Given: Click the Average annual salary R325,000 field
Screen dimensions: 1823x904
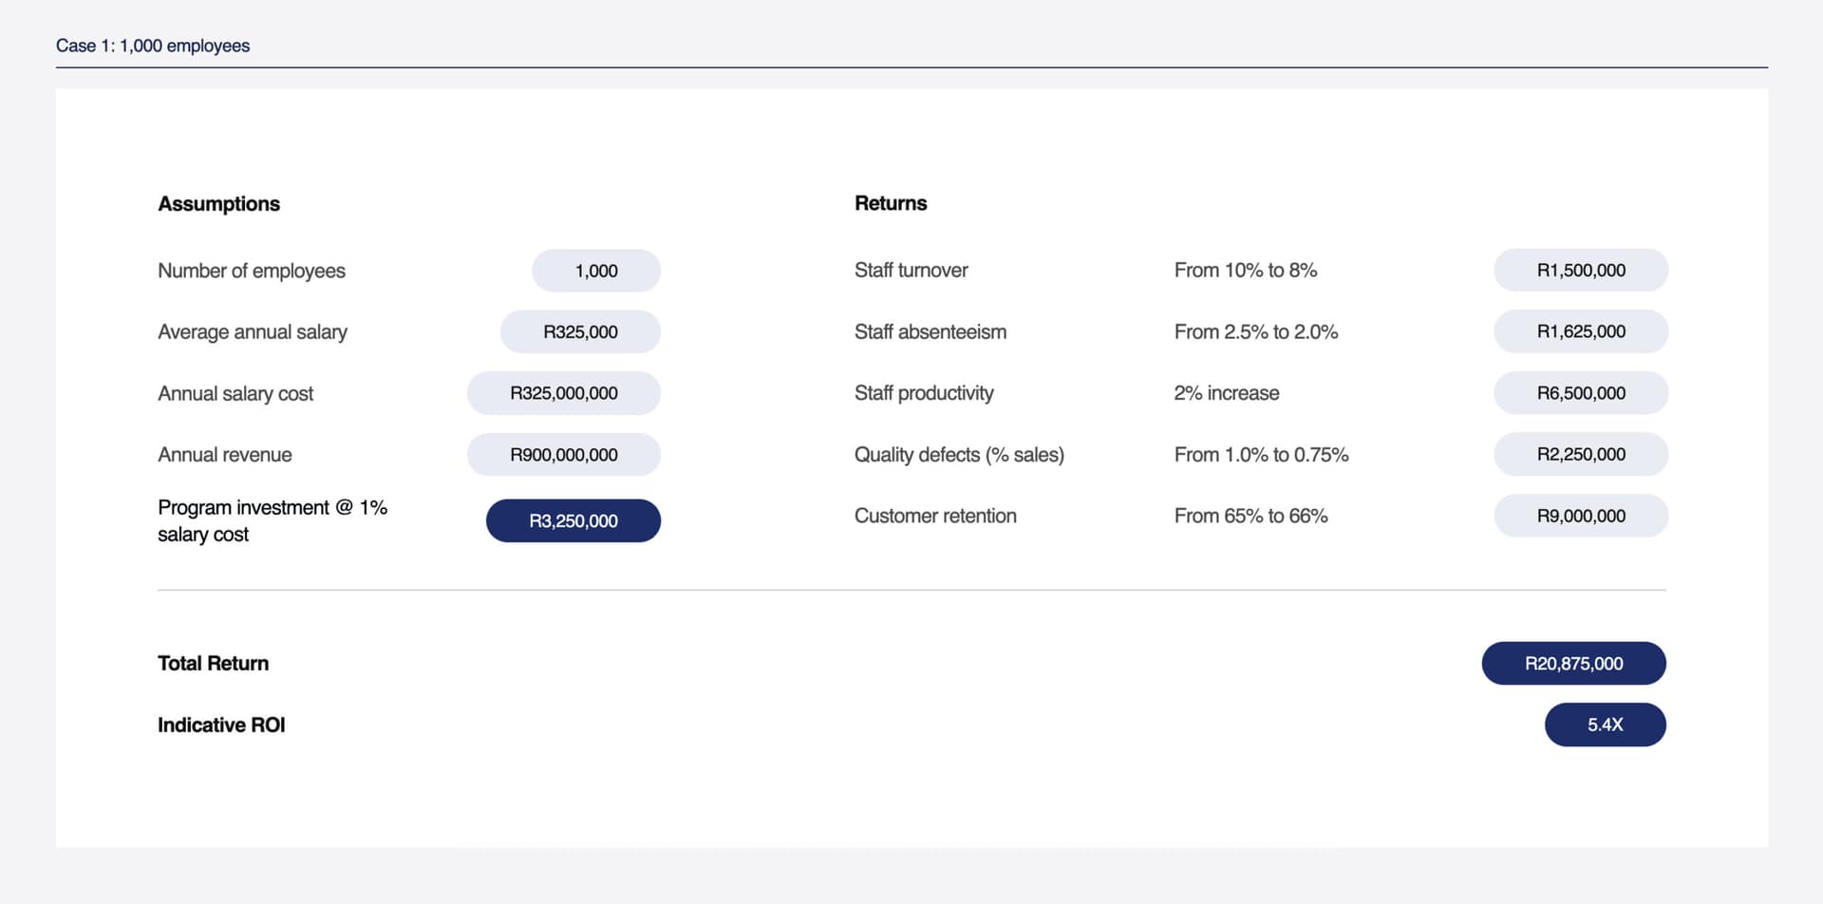Looking at the screenshot, I should (580, 331).
